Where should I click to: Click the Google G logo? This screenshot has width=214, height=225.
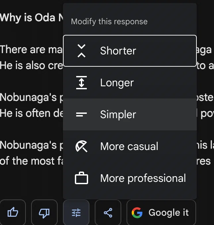point(137,212)
